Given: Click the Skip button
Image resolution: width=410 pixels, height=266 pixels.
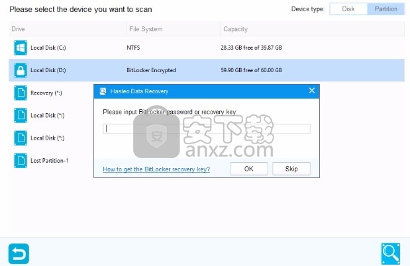Looking at the screenshot, I should [291, 169].
